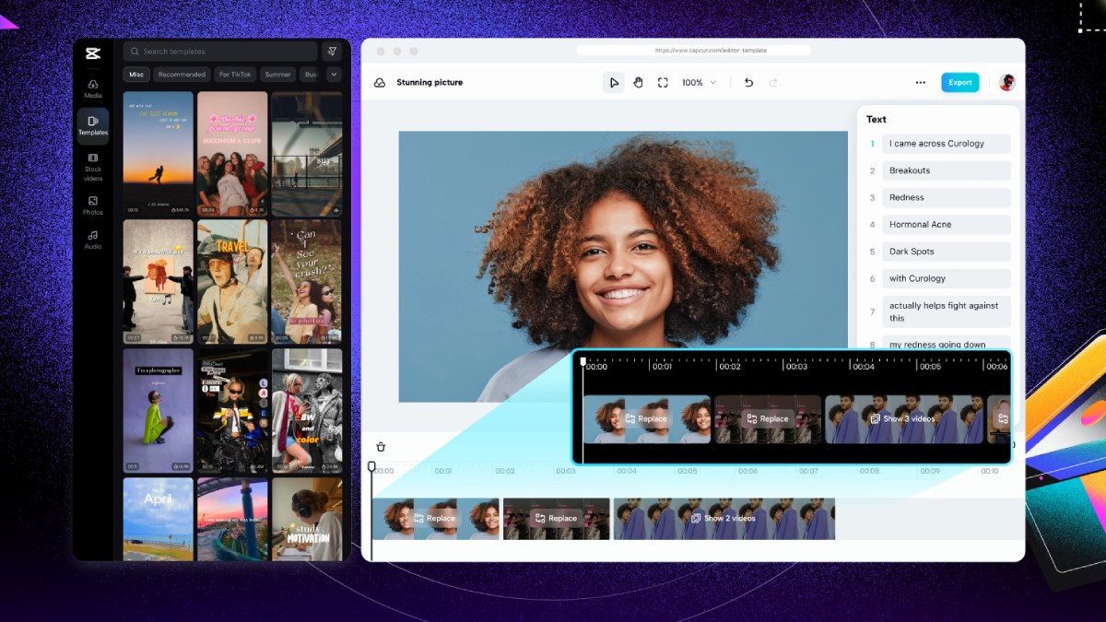Activate the hand pan tool

click(x=638, y=83)
